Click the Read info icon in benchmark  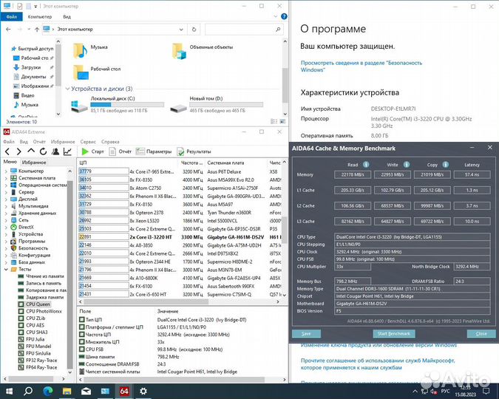tap(366, 165)
